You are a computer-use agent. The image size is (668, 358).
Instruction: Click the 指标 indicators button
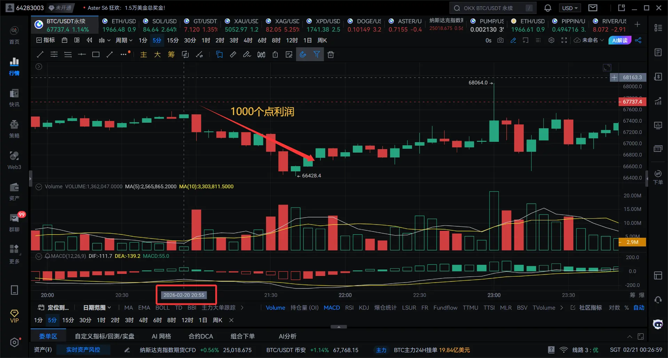[46, 40]
